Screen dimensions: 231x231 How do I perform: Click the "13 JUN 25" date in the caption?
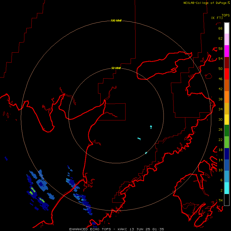point(140,229)
